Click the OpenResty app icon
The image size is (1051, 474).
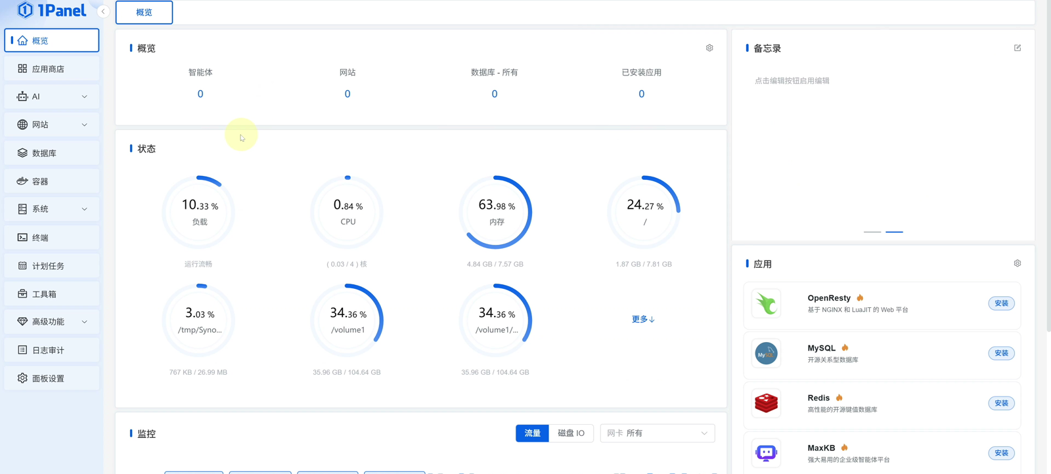click(766, 303)
